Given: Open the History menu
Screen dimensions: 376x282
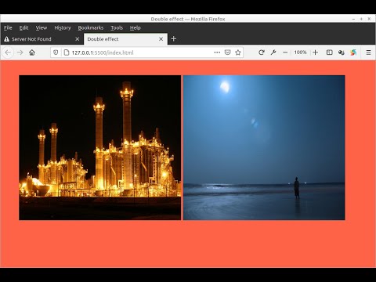Looking at the screenshot, I should [63, 27].
